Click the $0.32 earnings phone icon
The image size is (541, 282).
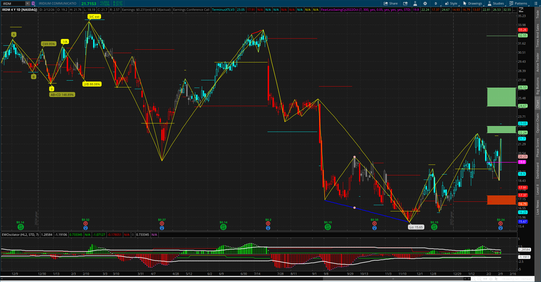click(x=86, y=224)
